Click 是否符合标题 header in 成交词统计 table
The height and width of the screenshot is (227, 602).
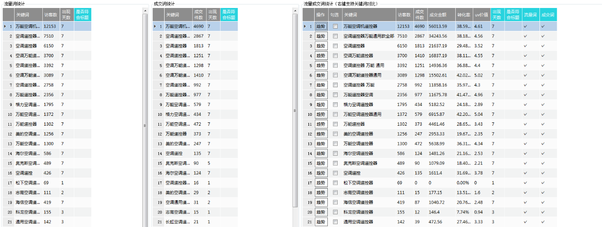point(229,15)
